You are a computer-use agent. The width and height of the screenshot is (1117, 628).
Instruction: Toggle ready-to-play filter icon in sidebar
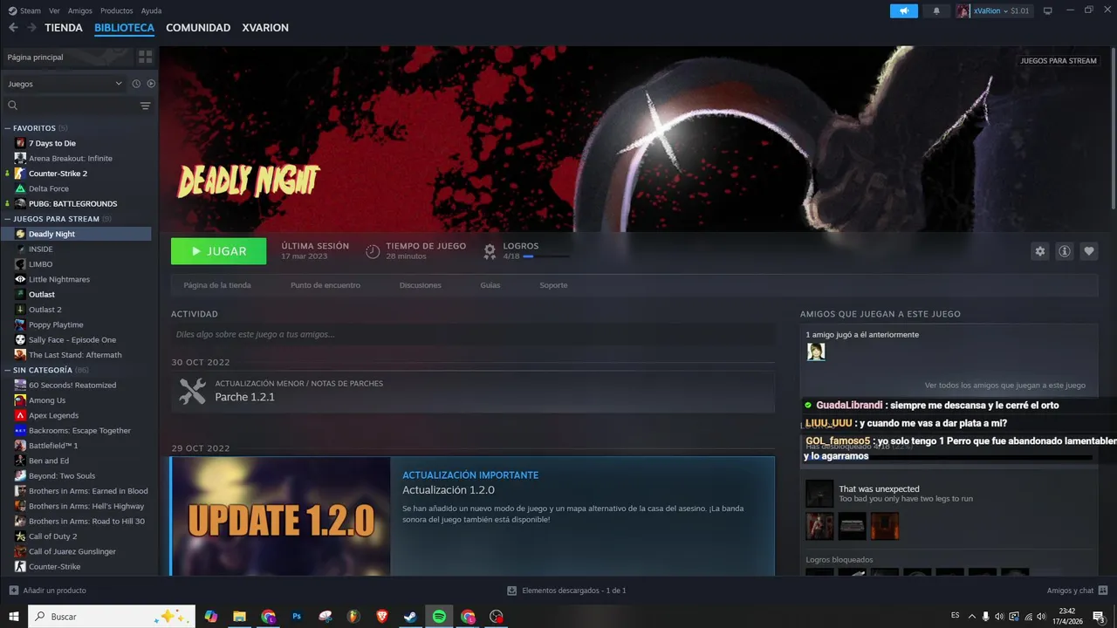point(151,84)
